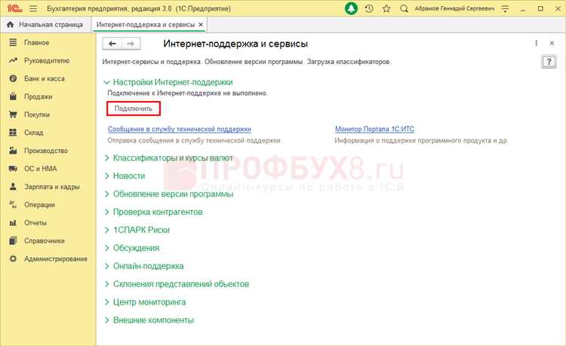566x346 pixels.
Task: Click the search magnifier icon
Action: 404,8
